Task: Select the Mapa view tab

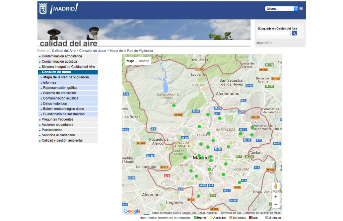Action: (x=130, y=61)
